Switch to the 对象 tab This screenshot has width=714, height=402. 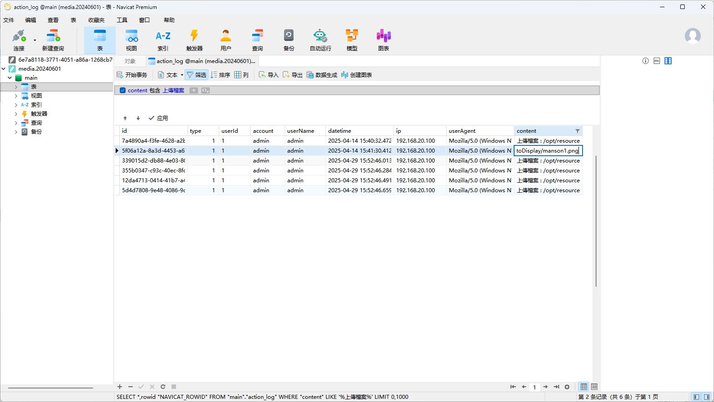[x=130, y=61]
